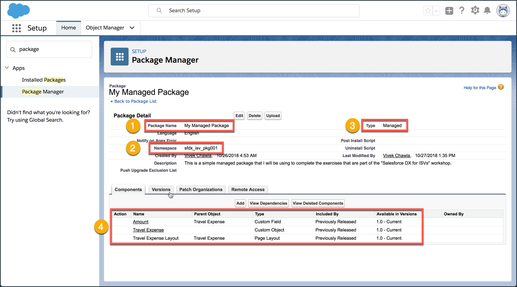
Task: Click the Setup gear icon
Action: pos(475,10)
